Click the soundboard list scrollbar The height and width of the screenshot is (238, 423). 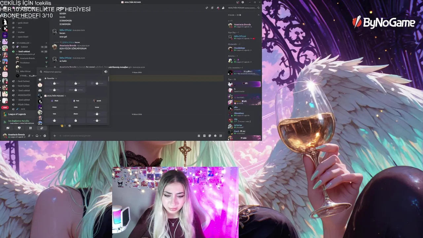[108, 79]
